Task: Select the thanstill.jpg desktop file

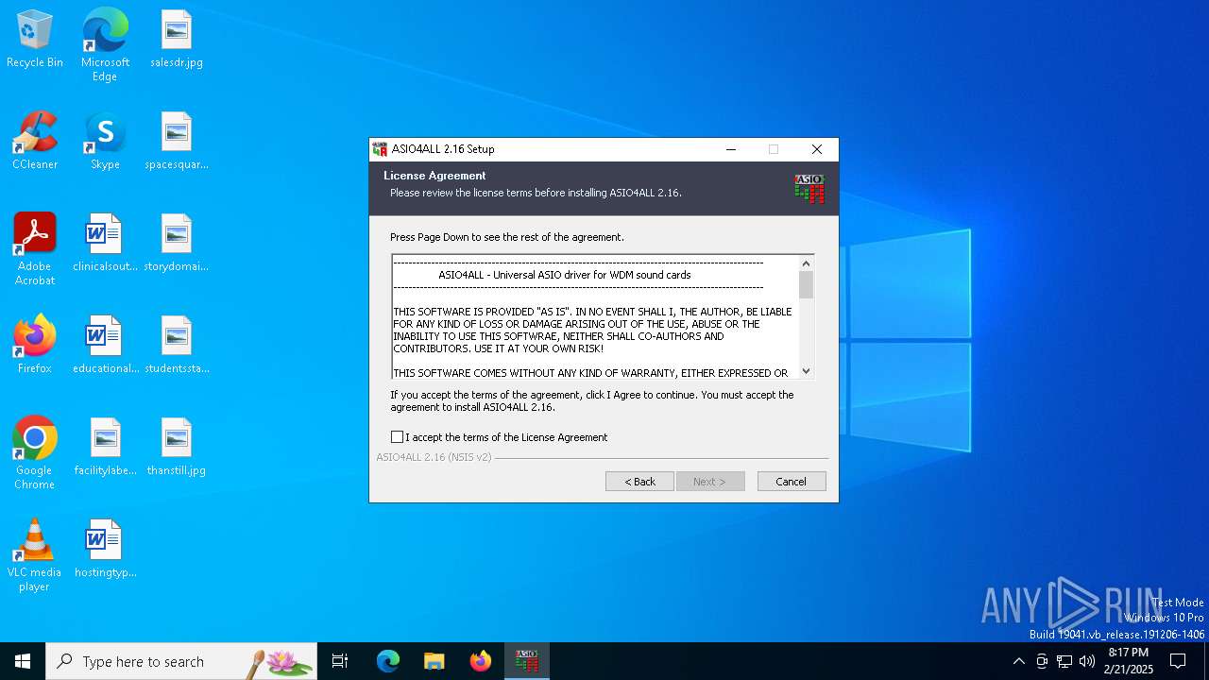Action: (177, 446)
